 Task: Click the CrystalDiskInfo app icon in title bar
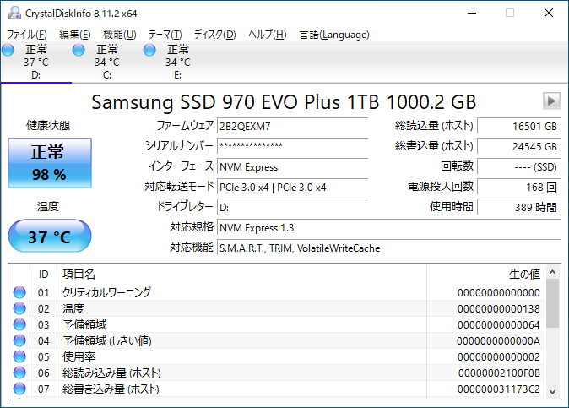pos(14,13)
